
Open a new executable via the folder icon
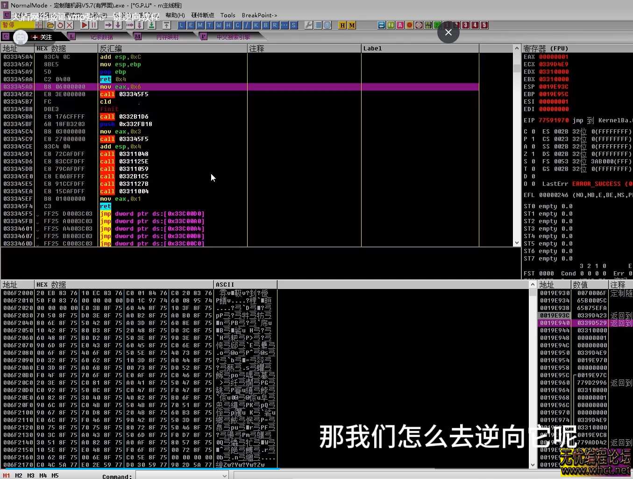[x=50, y=25]
